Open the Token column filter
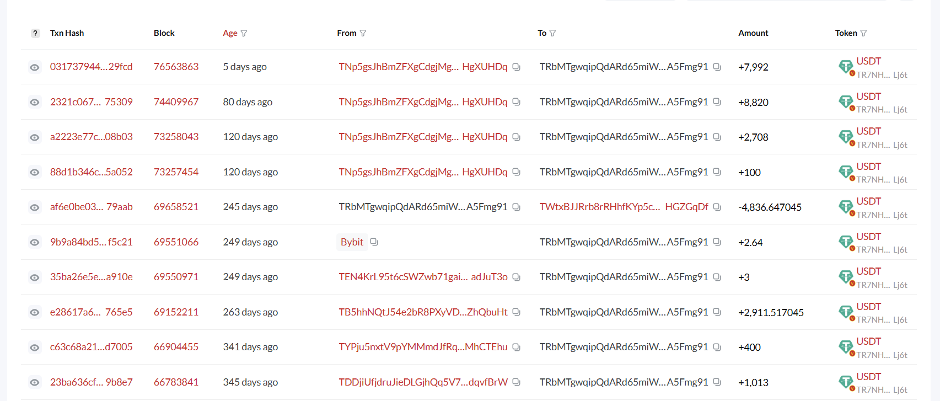The image size is (940, 401). click(x=863, y=33)
